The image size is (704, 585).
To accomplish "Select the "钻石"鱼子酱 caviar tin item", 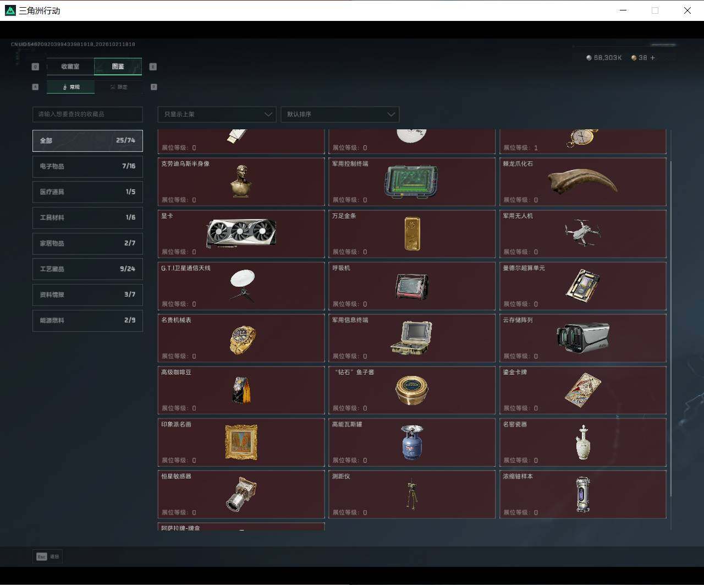I will 412,390.
